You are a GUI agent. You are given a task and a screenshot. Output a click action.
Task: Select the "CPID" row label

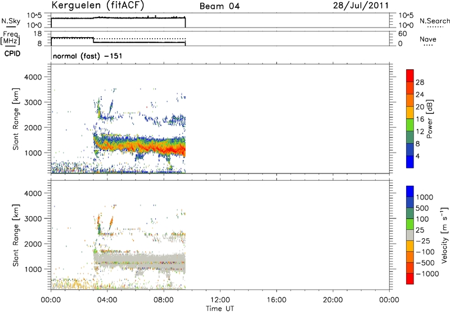tap(12, 54)
